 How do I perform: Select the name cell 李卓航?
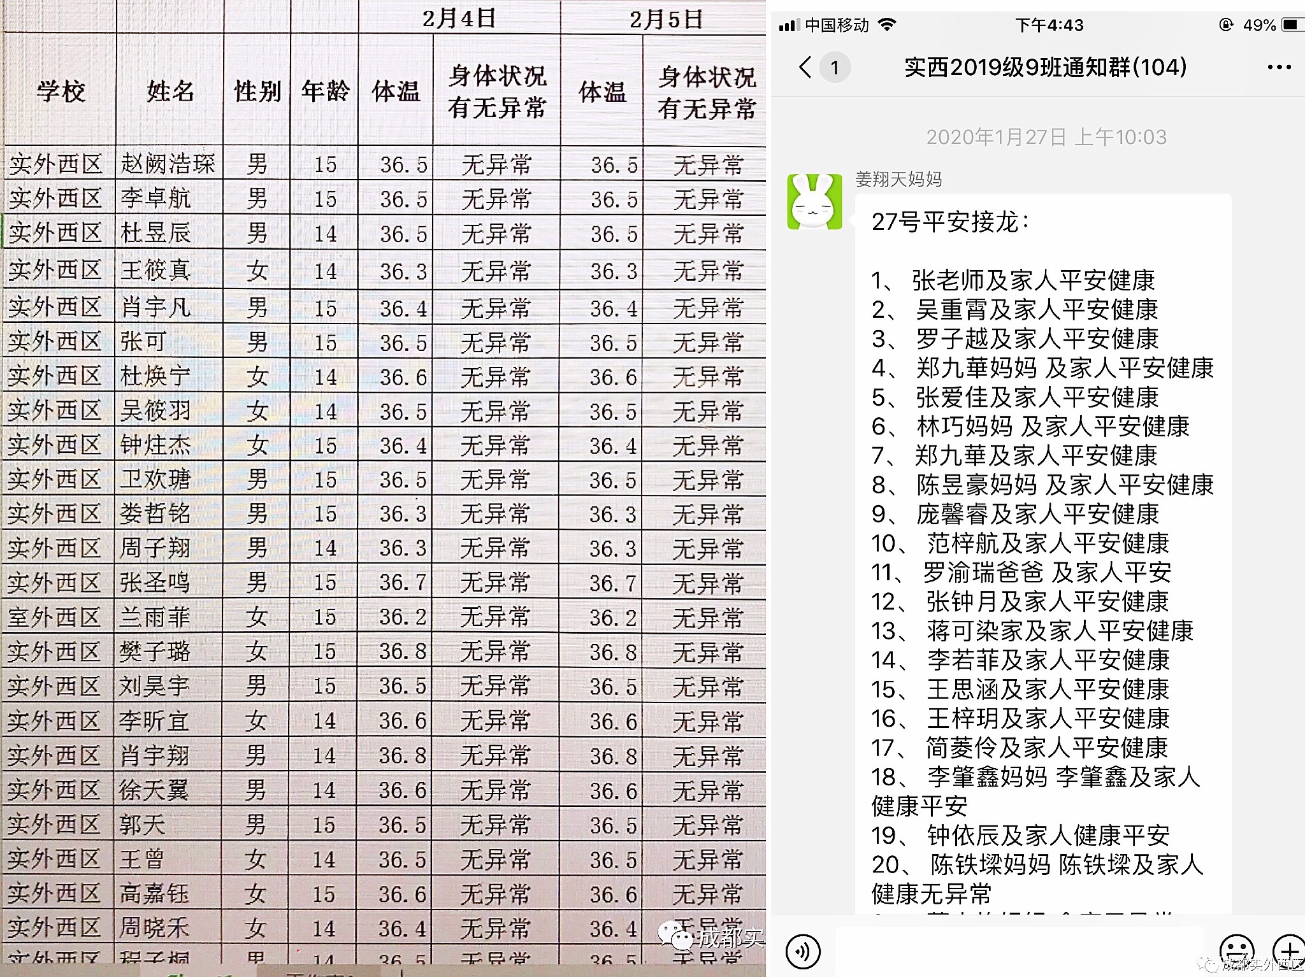tap(169, 198)
